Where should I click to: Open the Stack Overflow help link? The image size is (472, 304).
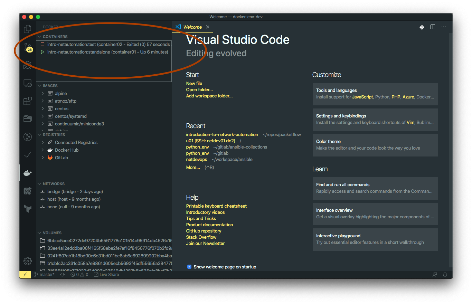point(201,237)
